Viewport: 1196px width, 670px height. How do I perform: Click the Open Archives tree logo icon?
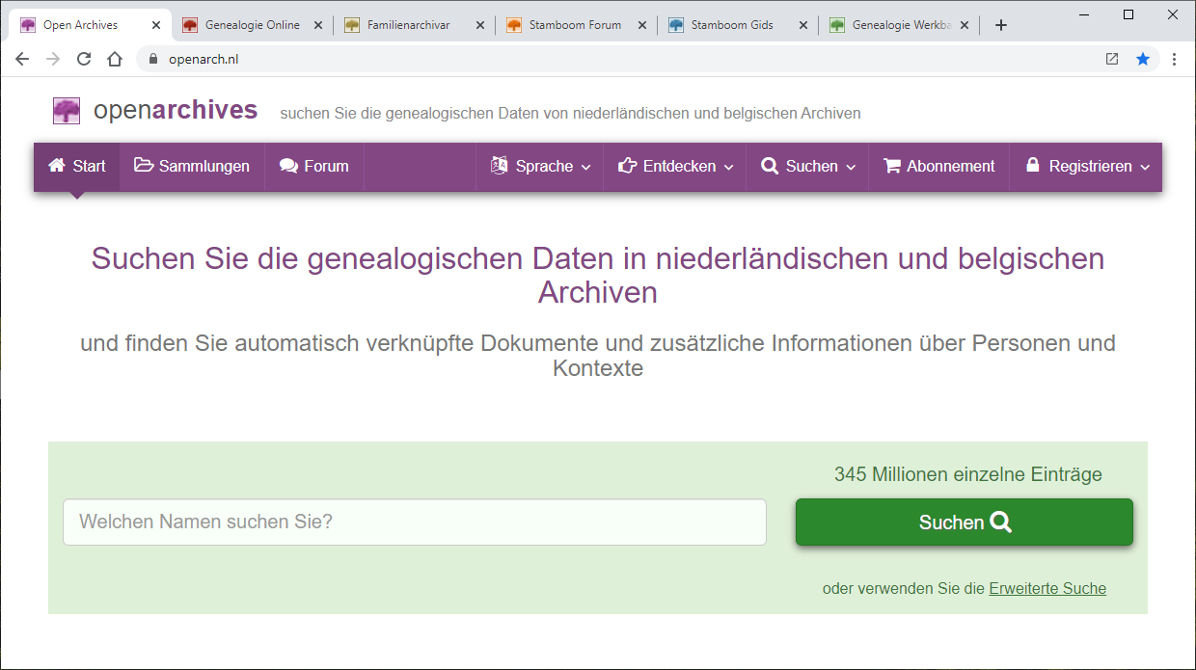67,111
